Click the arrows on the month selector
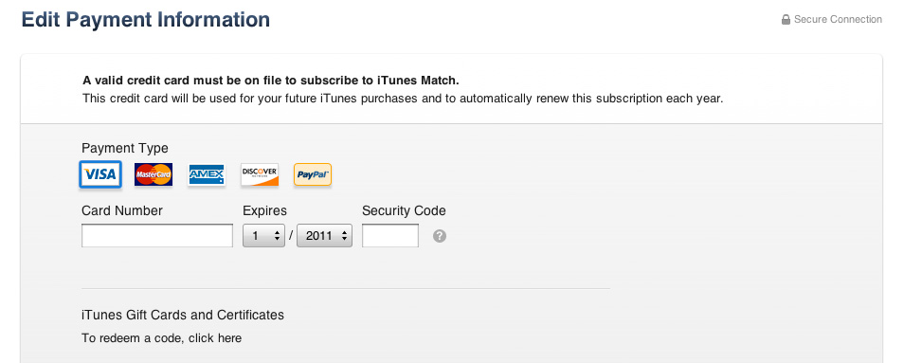904x363 pixels. tap(277, 236)
